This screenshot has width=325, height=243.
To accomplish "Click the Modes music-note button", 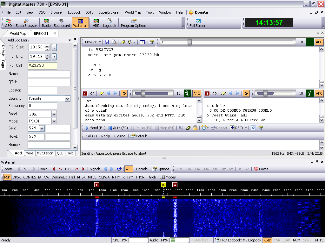I will coord(168,177).
